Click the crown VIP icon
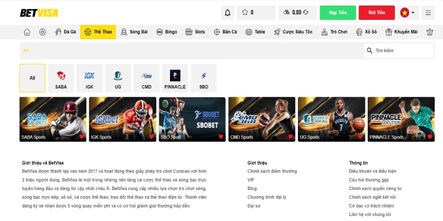Screen dimensions: 443x221 click(x=430, y=32)
